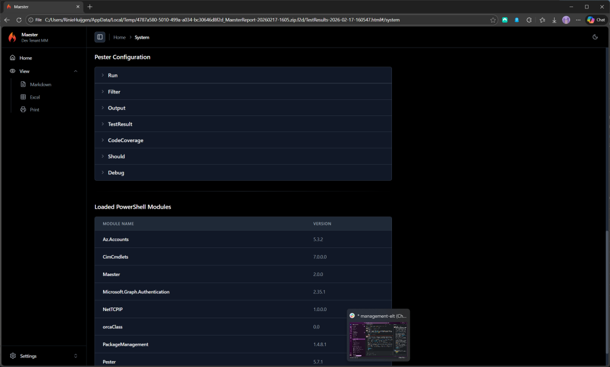The height and width of the screenshot is (367, 610).
Task: Click the file info icon in address bar
Action: point(31,20)
